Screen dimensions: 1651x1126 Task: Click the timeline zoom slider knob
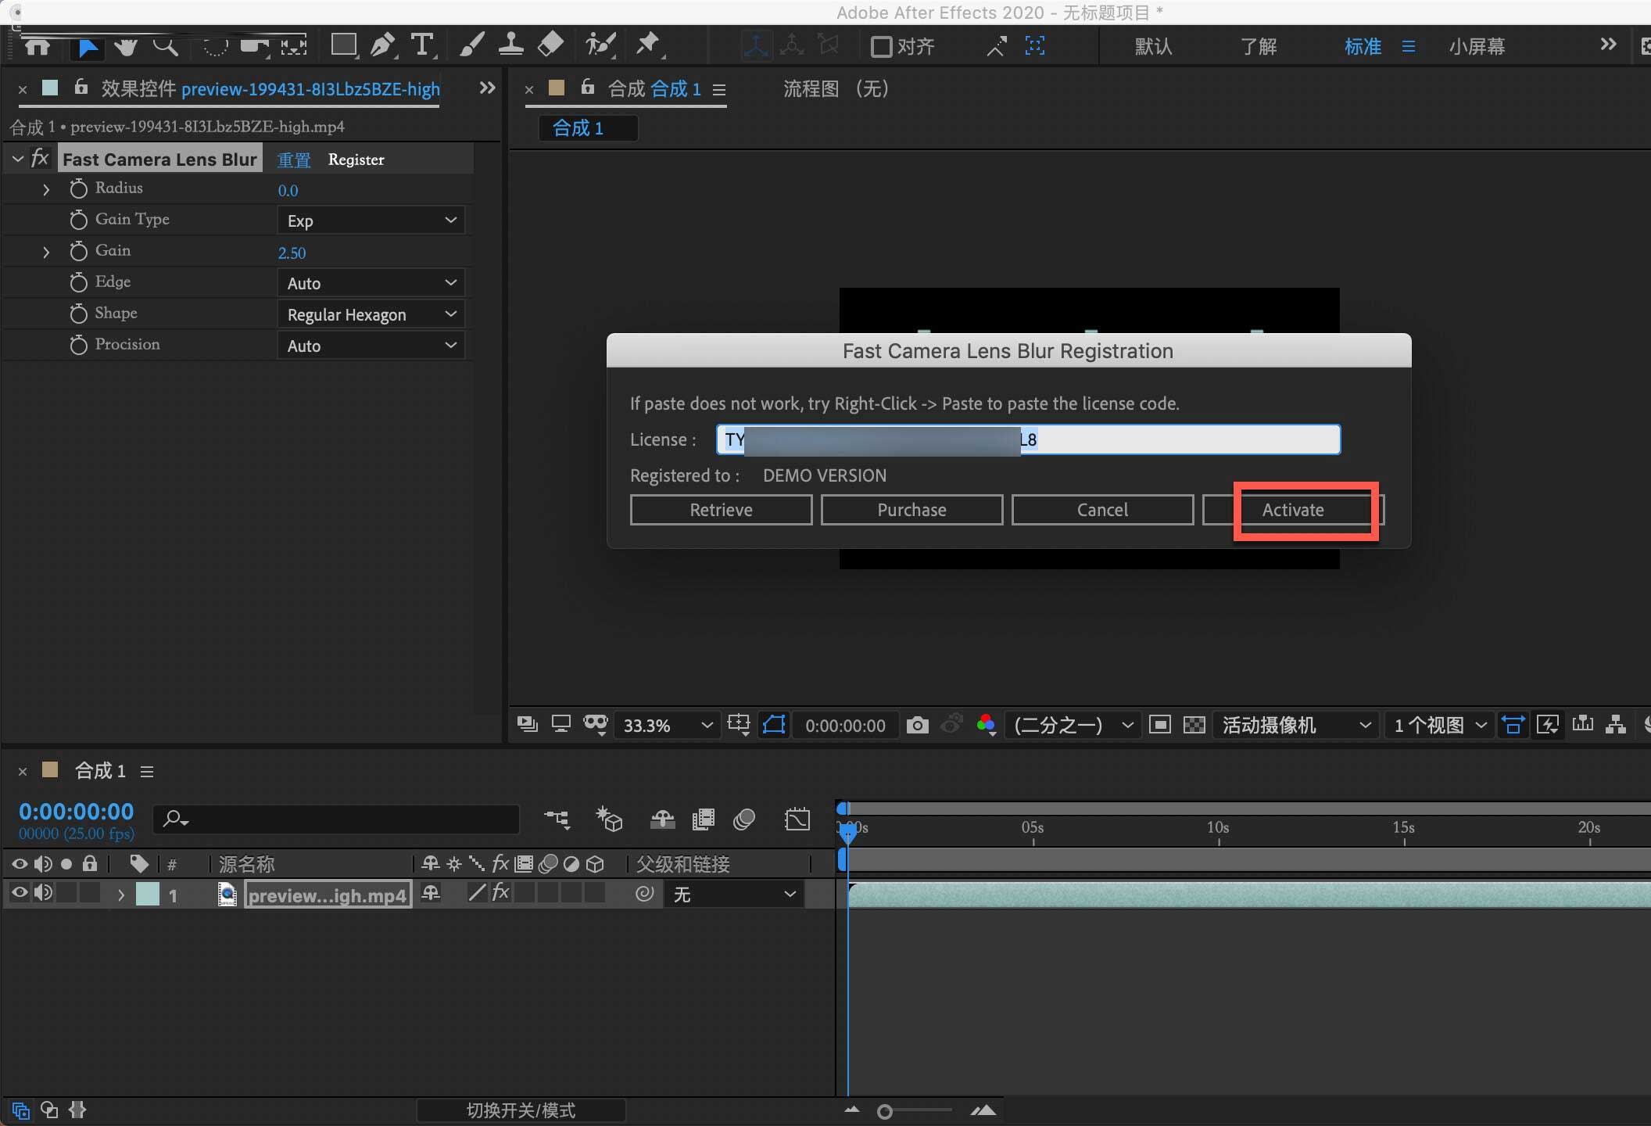885,1111
